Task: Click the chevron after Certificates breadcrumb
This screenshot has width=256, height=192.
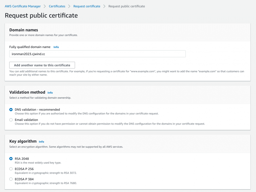Action: (69, 6)
